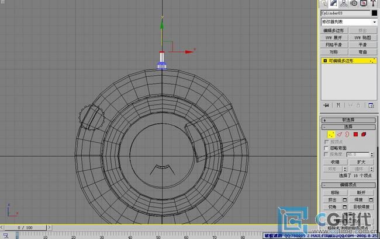Screen dimensions: 380x239
Task: Apply 平滑 modifier
Action: tap(363, 45)
